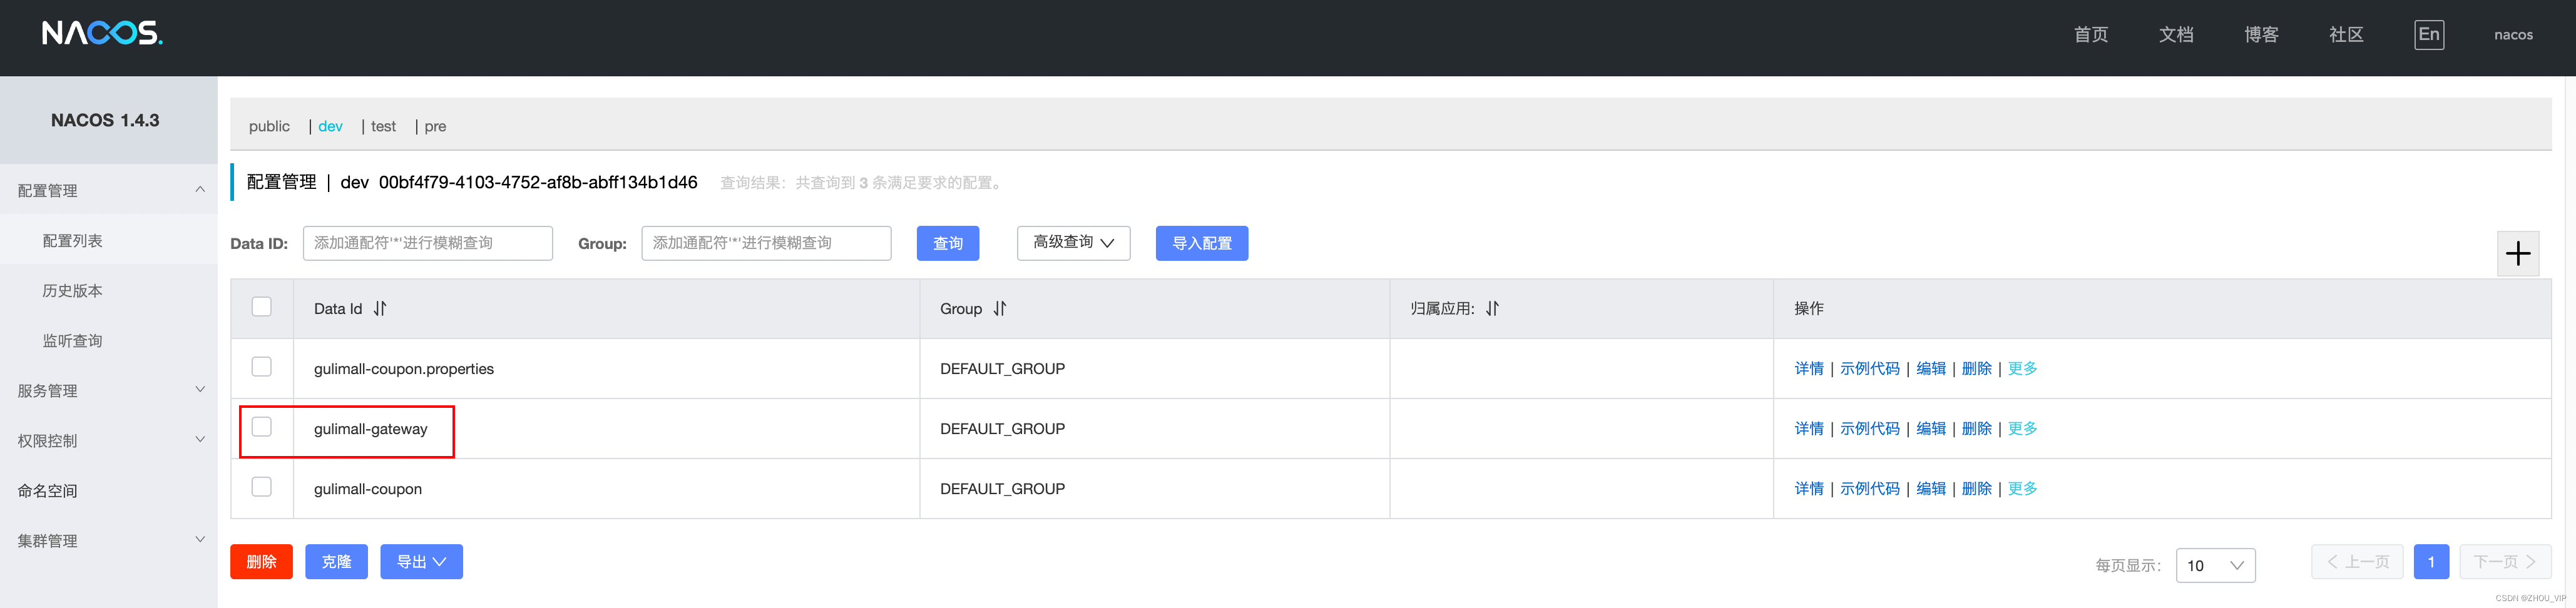2576x608 pixels.
Task: Select the gulimall-gateway Data Id text
Action: click(x=370, y=429)
